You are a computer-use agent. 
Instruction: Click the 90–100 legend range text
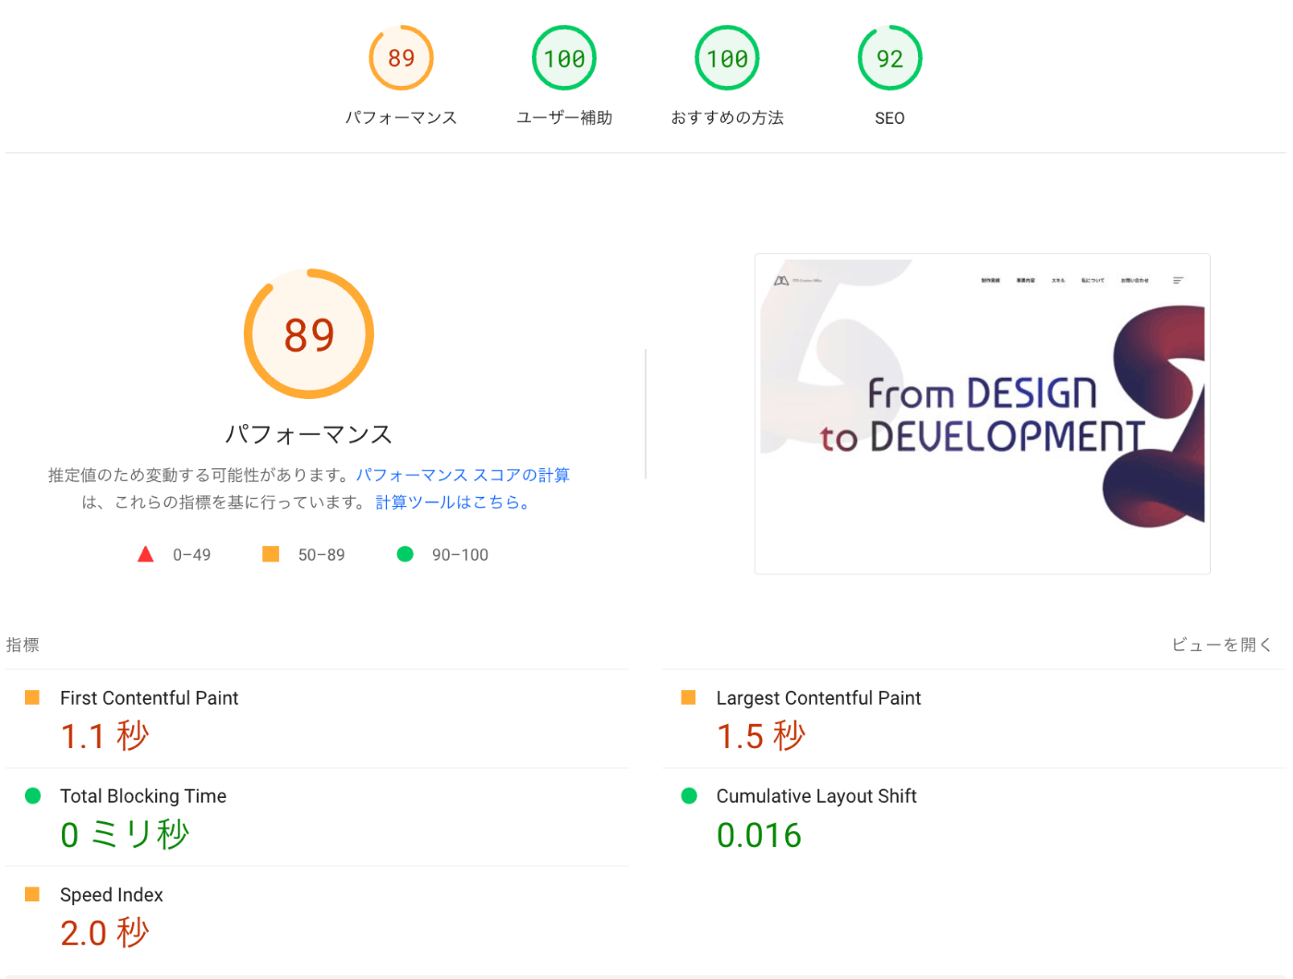coord(460,555)
